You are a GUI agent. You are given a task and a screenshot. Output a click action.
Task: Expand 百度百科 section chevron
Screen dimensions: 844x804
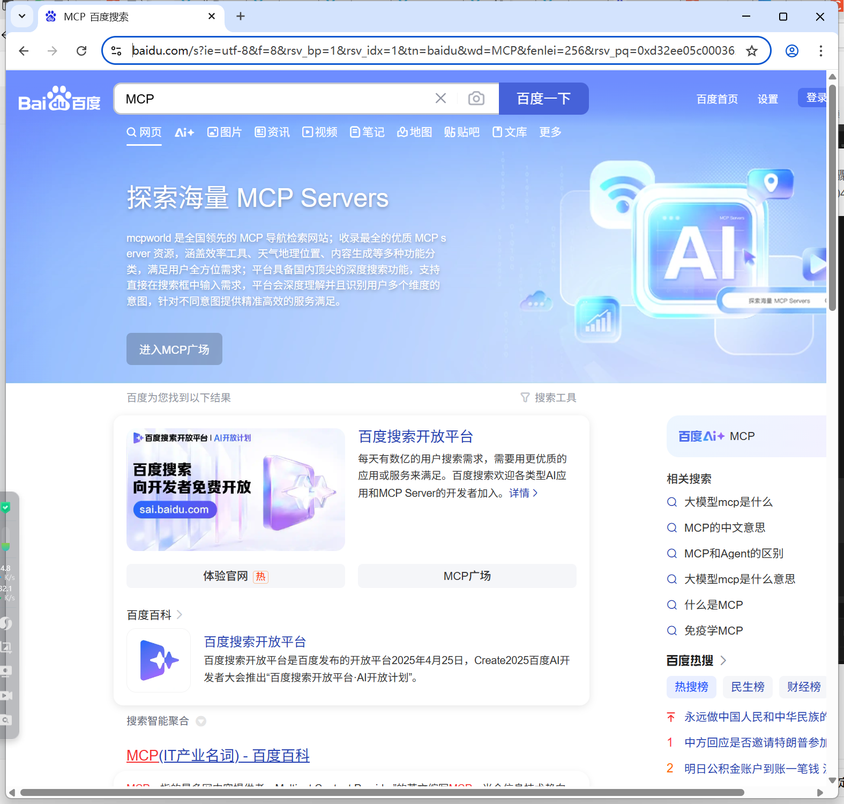pyautogui.click(x=179, y=615)
